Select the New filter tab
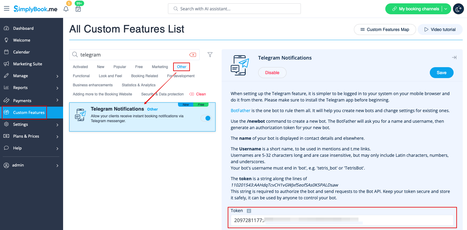This screenshot has height=230, width=467. click(101, 67)
